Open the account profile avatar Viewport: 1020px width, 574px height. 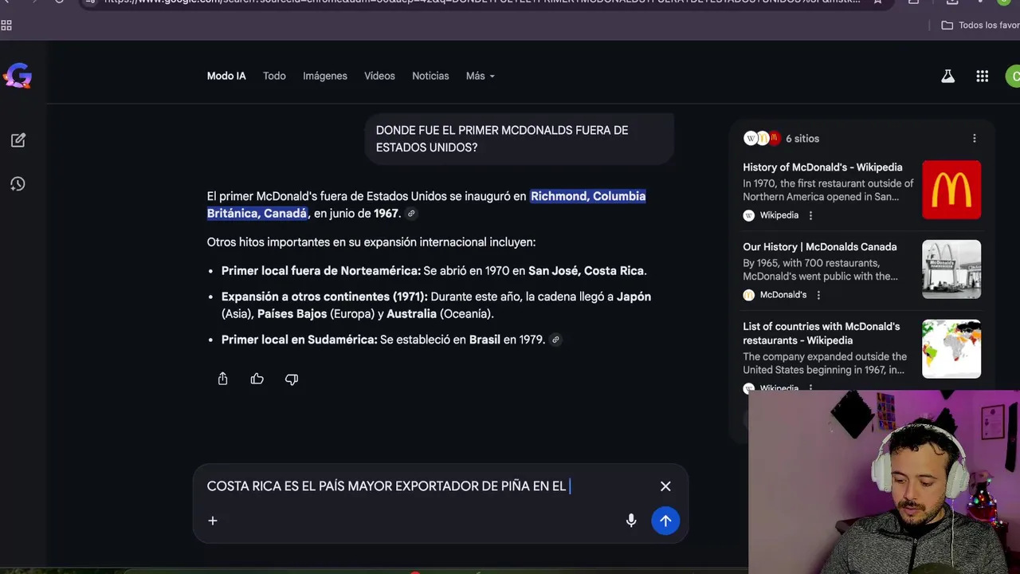pyautogui.click(x=1013, y=77)
